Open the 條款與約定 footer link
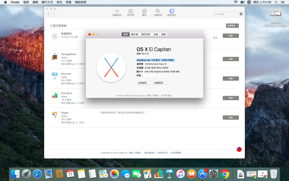The height and width of the screenshot is (181, 289). coord(163,153)
